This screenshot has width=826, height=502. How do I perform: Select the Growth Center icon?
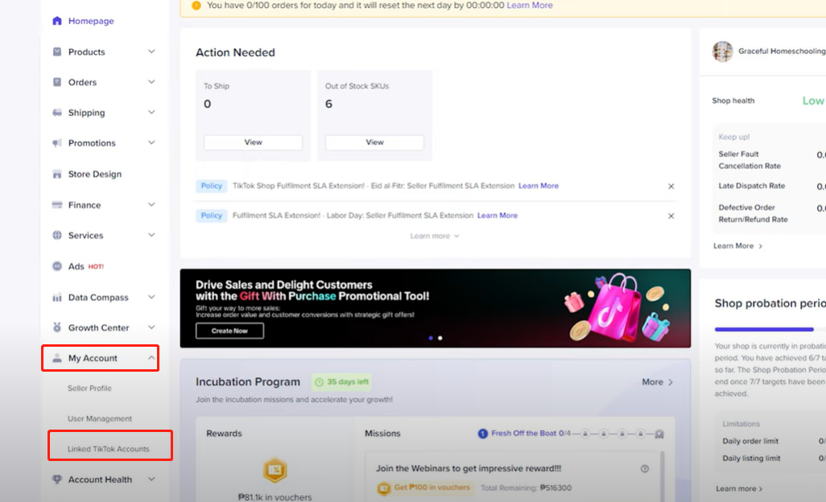[56, 327]
